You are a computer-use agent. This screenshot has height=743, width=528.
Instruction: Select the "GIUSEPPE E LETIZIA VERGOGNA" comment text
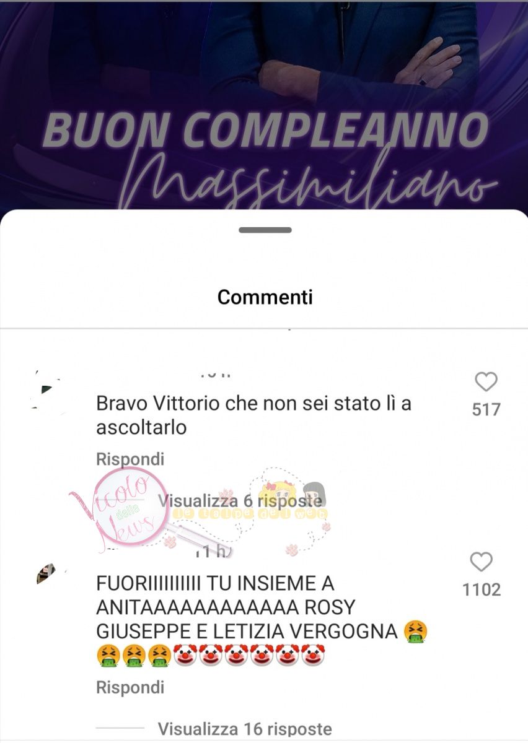tap(247, 632)
